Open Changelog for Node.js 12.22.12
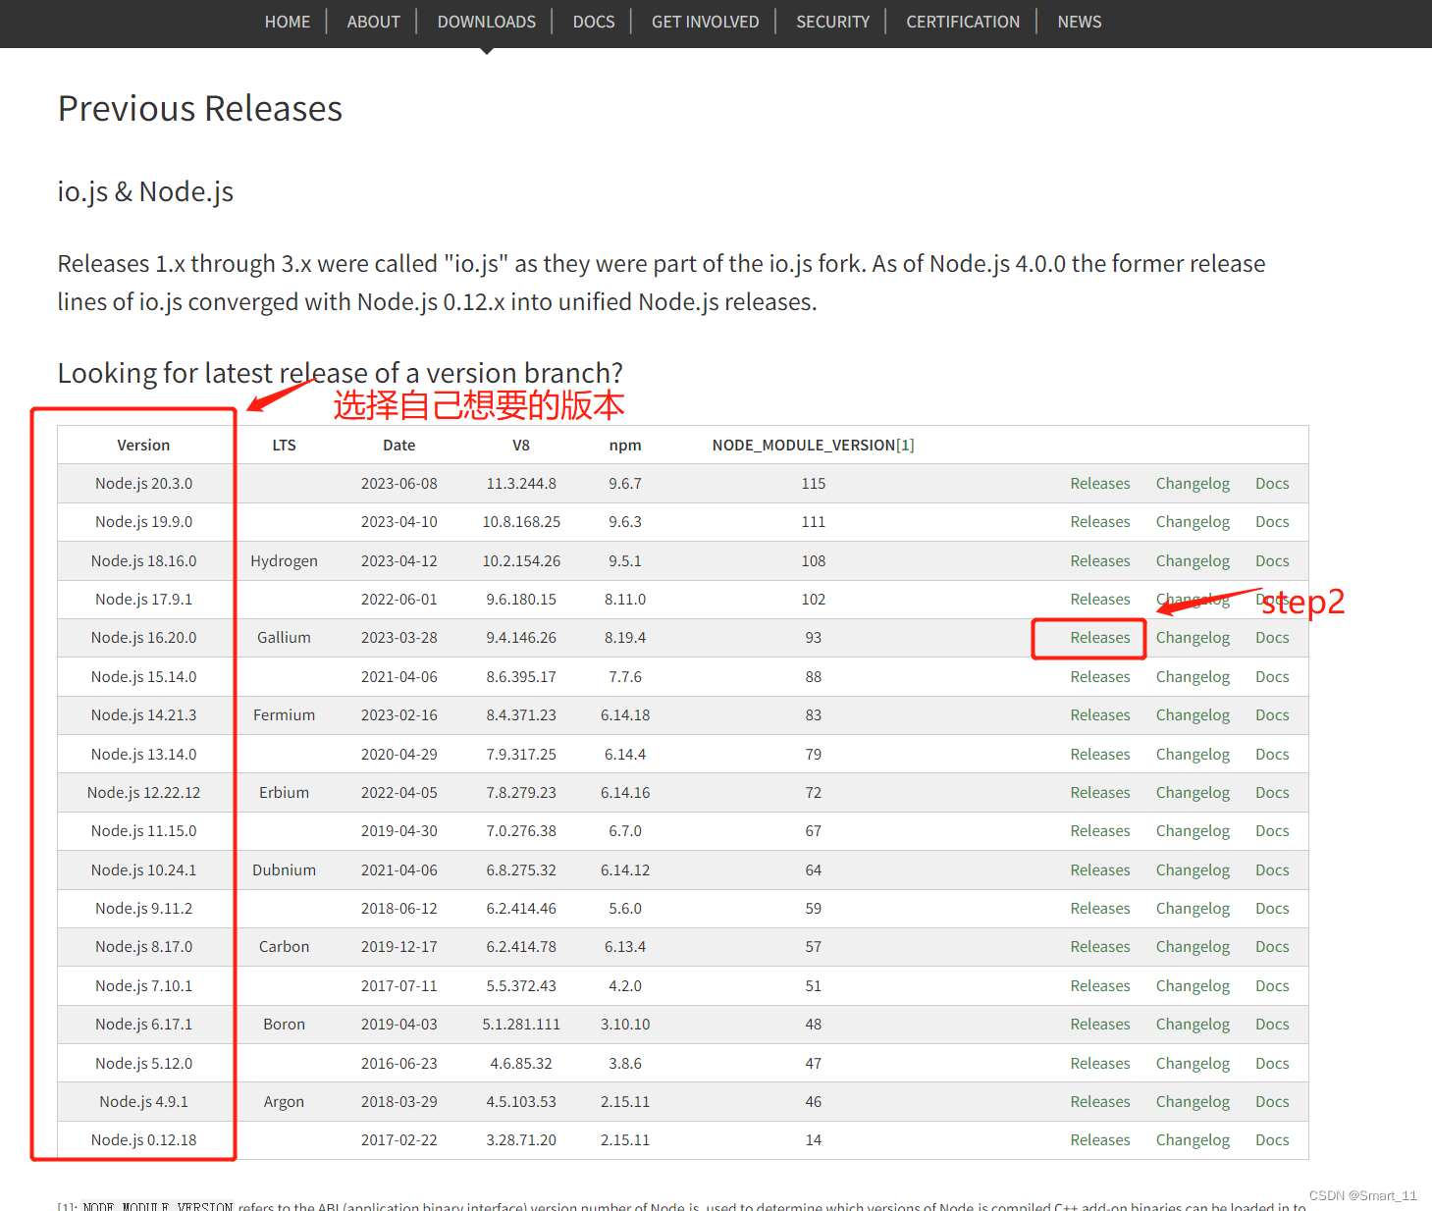 click(x=1193, y=792)
